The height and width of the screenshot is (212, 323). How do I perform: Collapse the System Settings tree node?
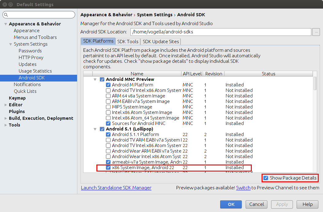pyautogui.click(x=10, y=44)
